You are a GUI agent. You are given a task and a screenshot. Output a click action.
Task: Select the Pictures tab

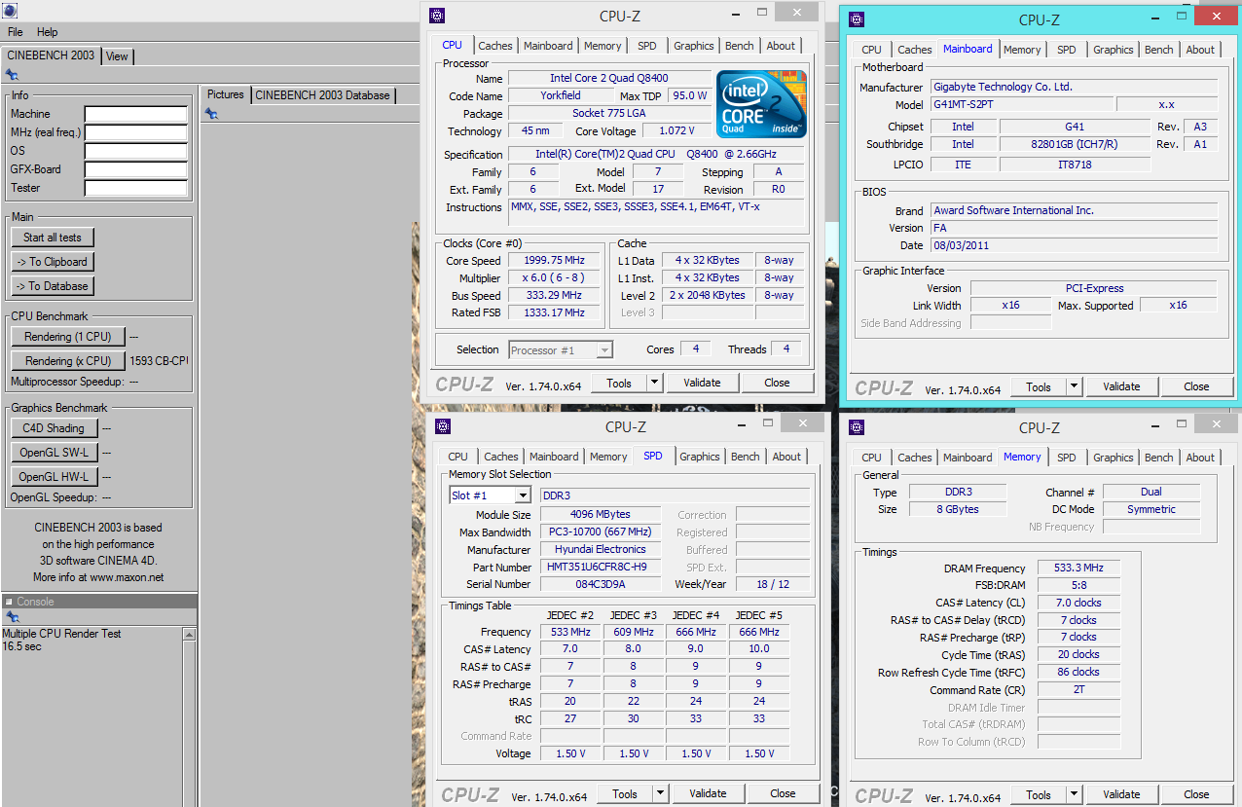coord(226,94)
